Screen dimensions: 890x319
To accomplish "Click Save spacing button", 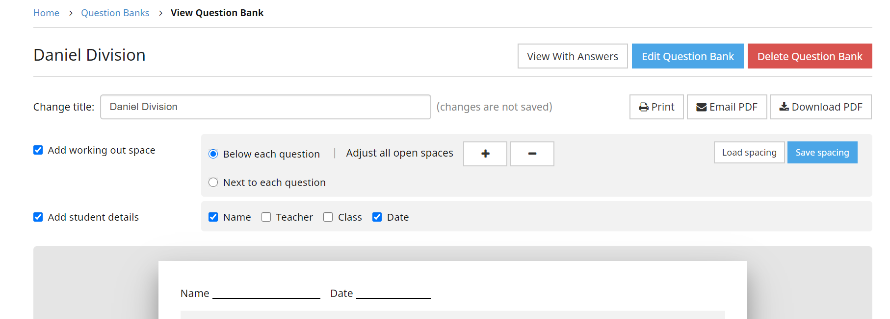I will click(x=822, y=153).
